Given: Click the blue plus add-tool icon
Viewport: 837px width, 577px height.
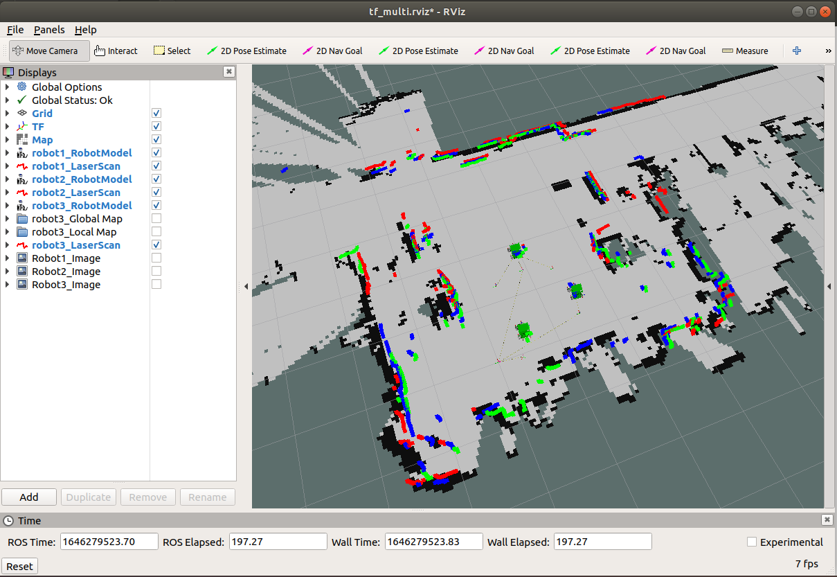Looking at the screenshot, I should [797, 51].
